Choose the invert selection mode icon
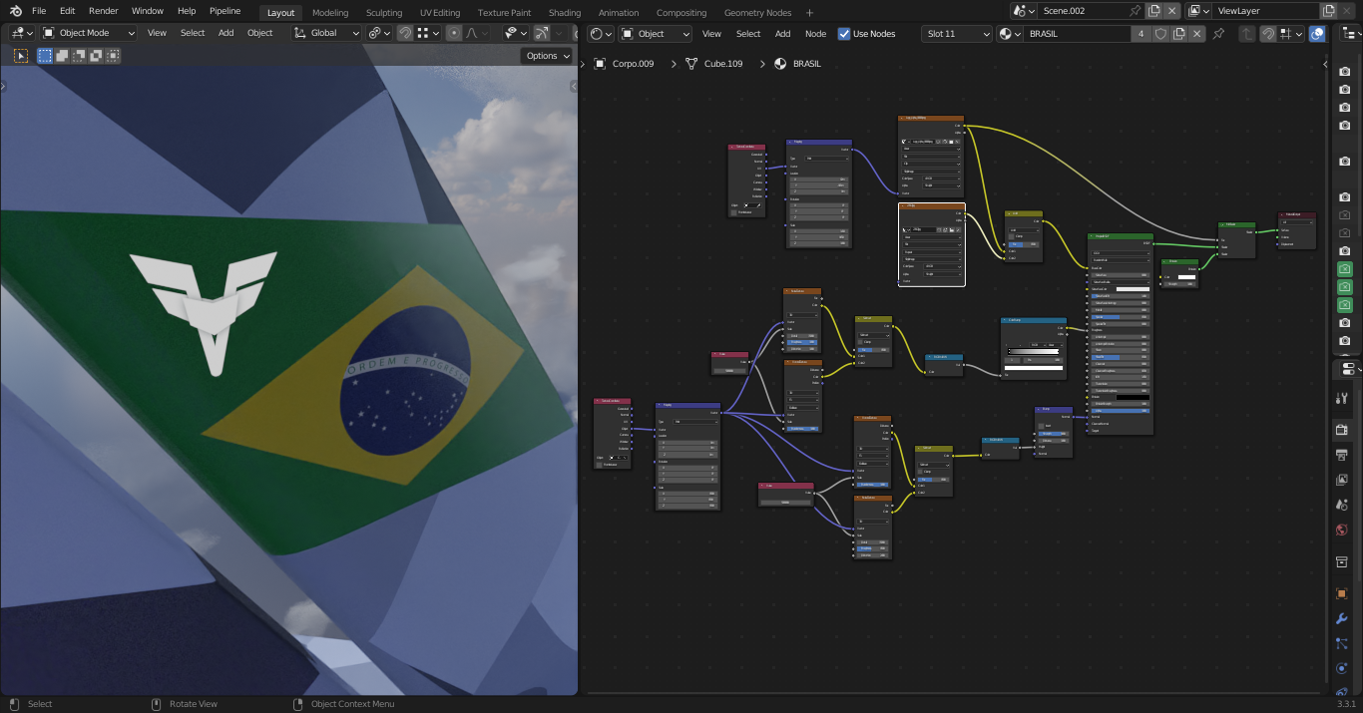The height and width of the screenshot is (713, 1363). click(96, 56)
